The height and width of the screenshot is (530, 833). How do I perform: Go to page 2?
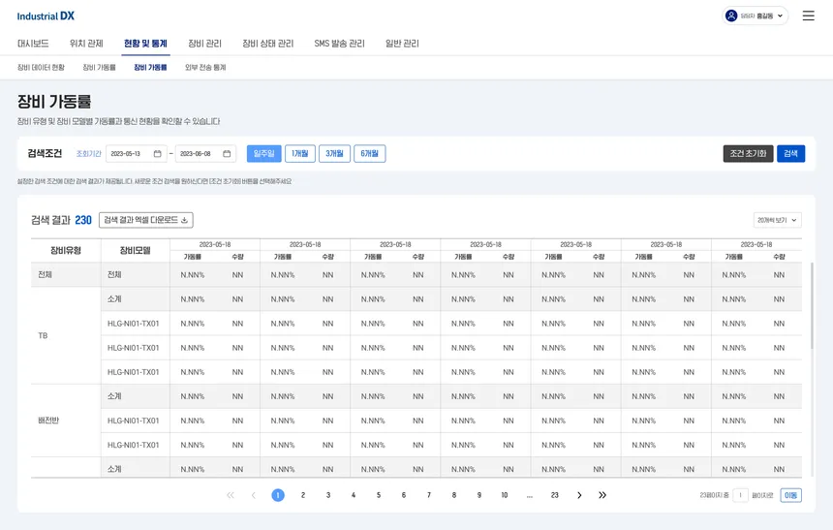303,495
